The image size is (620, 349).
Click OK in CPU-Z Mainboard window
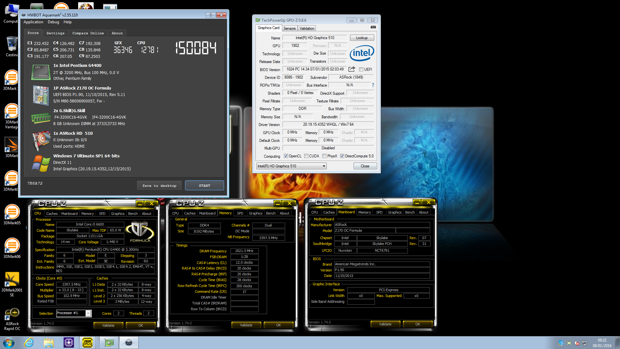pyautogui.click(x=418, y=324)
